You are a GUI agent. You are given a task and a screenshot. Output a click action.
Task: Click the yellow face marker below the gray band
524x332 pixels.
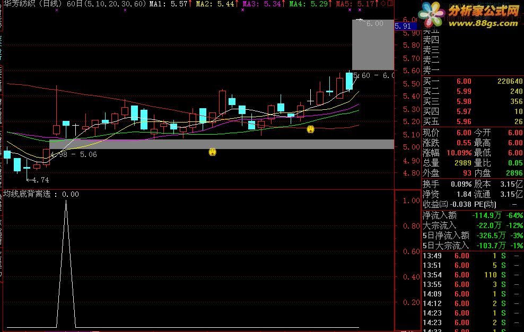[213, 152]
